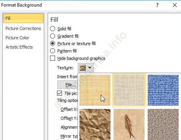Select the Papyrus texture thumbnail
181x140 pixels.
[x=95, y=90]
